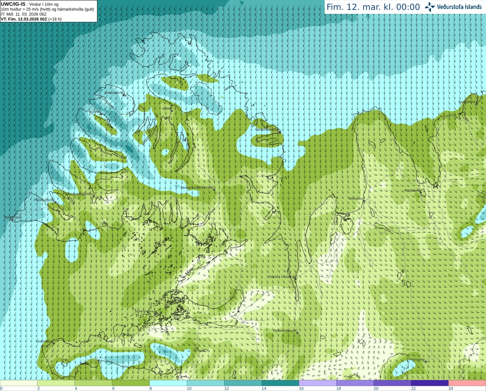Click the Bolungarvík station label

click(x=114, y=93)
